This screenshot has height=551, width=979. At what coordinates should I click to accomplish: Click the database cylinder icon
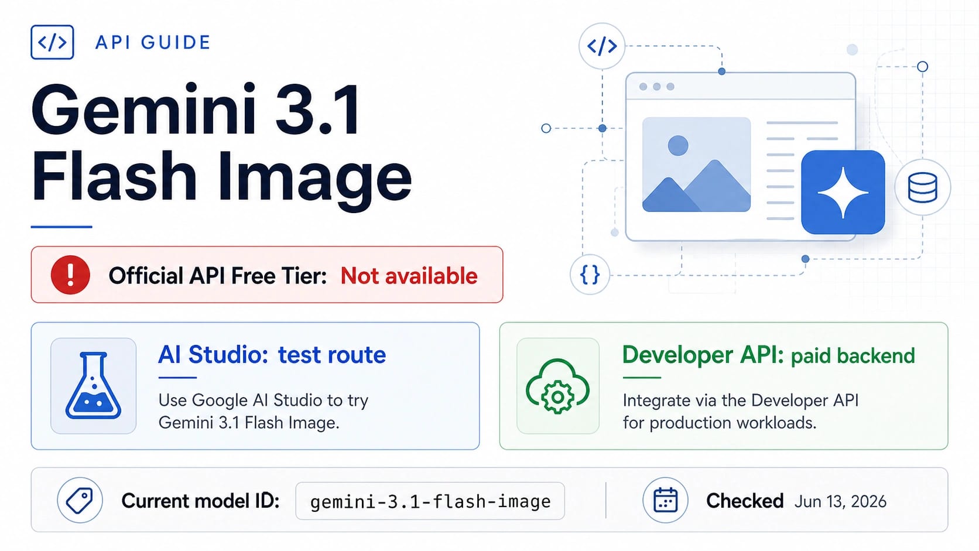click(922, 187)
